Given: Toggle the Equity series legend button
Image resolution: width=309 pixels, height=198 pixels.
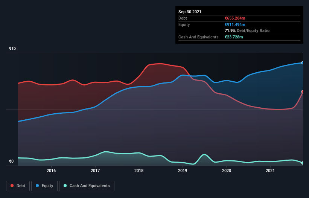Looking at the screenshot, I should pyautogui.click(x=44, y=186).
